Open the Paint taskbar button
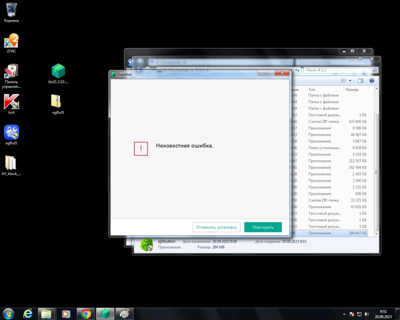The width and height of the screenshot is (400, 320). point(125,314)
